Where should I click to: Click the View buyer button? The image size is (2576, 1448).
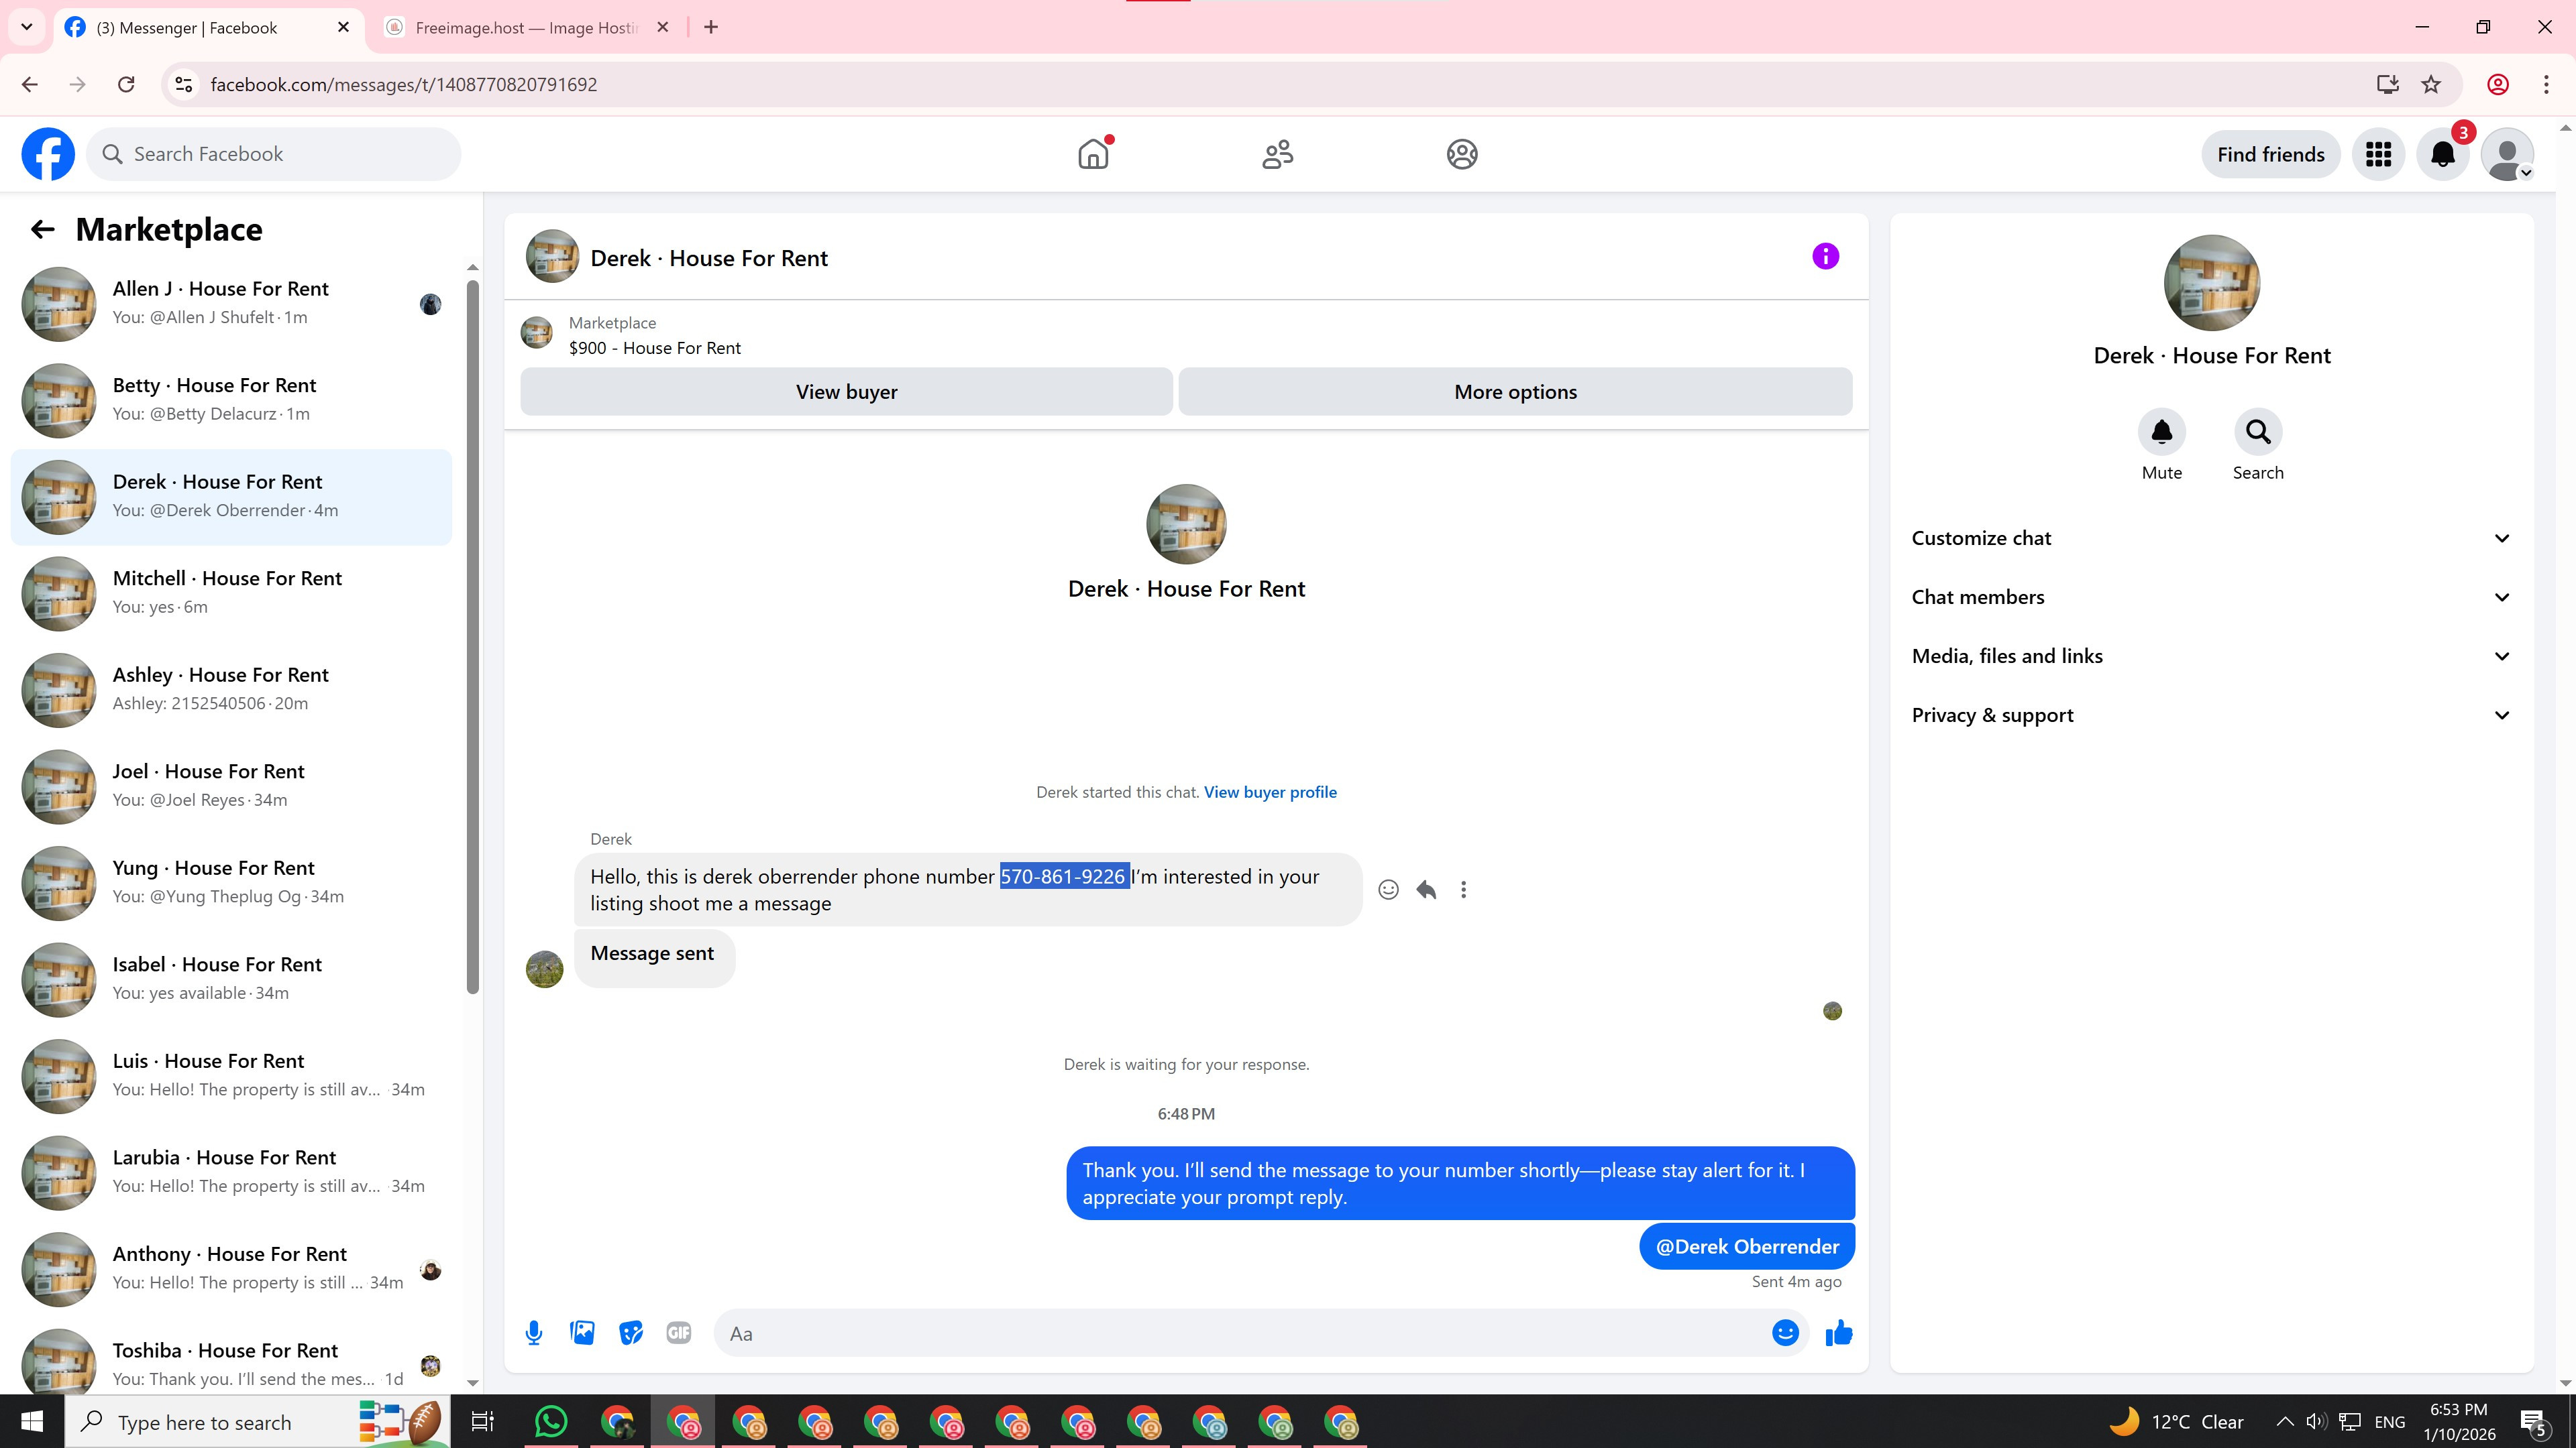[846, 391]
